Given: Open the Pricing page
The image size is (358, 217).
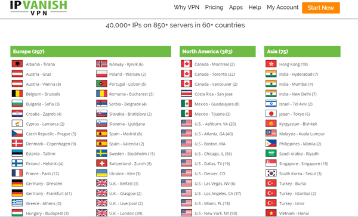Looking at the screenshot, I should pyautogui.click(x=214, y=7).
